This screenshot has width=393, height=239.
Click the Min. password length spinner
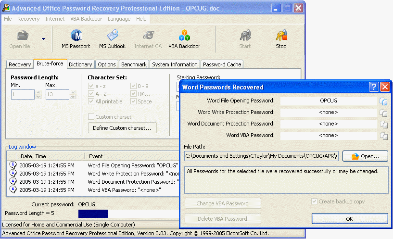pyautogui.click(x=38, y=94)
